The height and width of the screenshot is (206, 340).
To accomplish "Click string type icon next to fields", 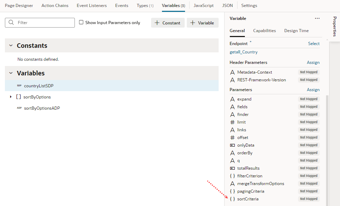I will point(233,107).
